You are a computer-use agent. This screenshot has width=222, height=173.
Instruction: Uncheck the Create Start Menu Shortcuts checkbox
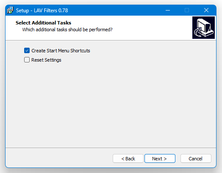click(27, 51)
